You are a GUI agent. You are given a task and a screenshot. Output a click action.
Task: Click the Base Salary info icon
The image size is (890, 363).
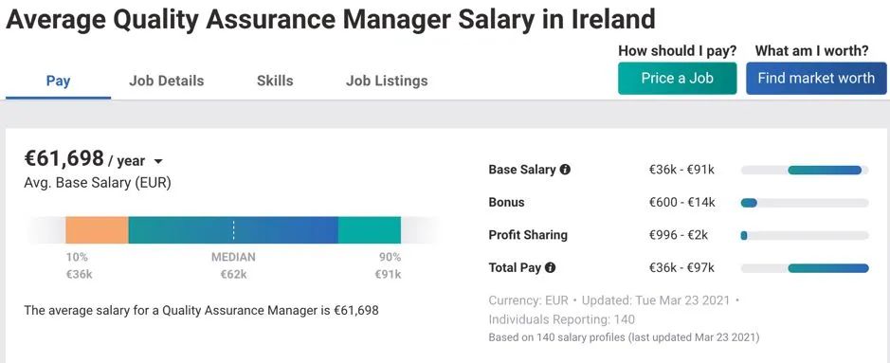(x=565, y=170)
